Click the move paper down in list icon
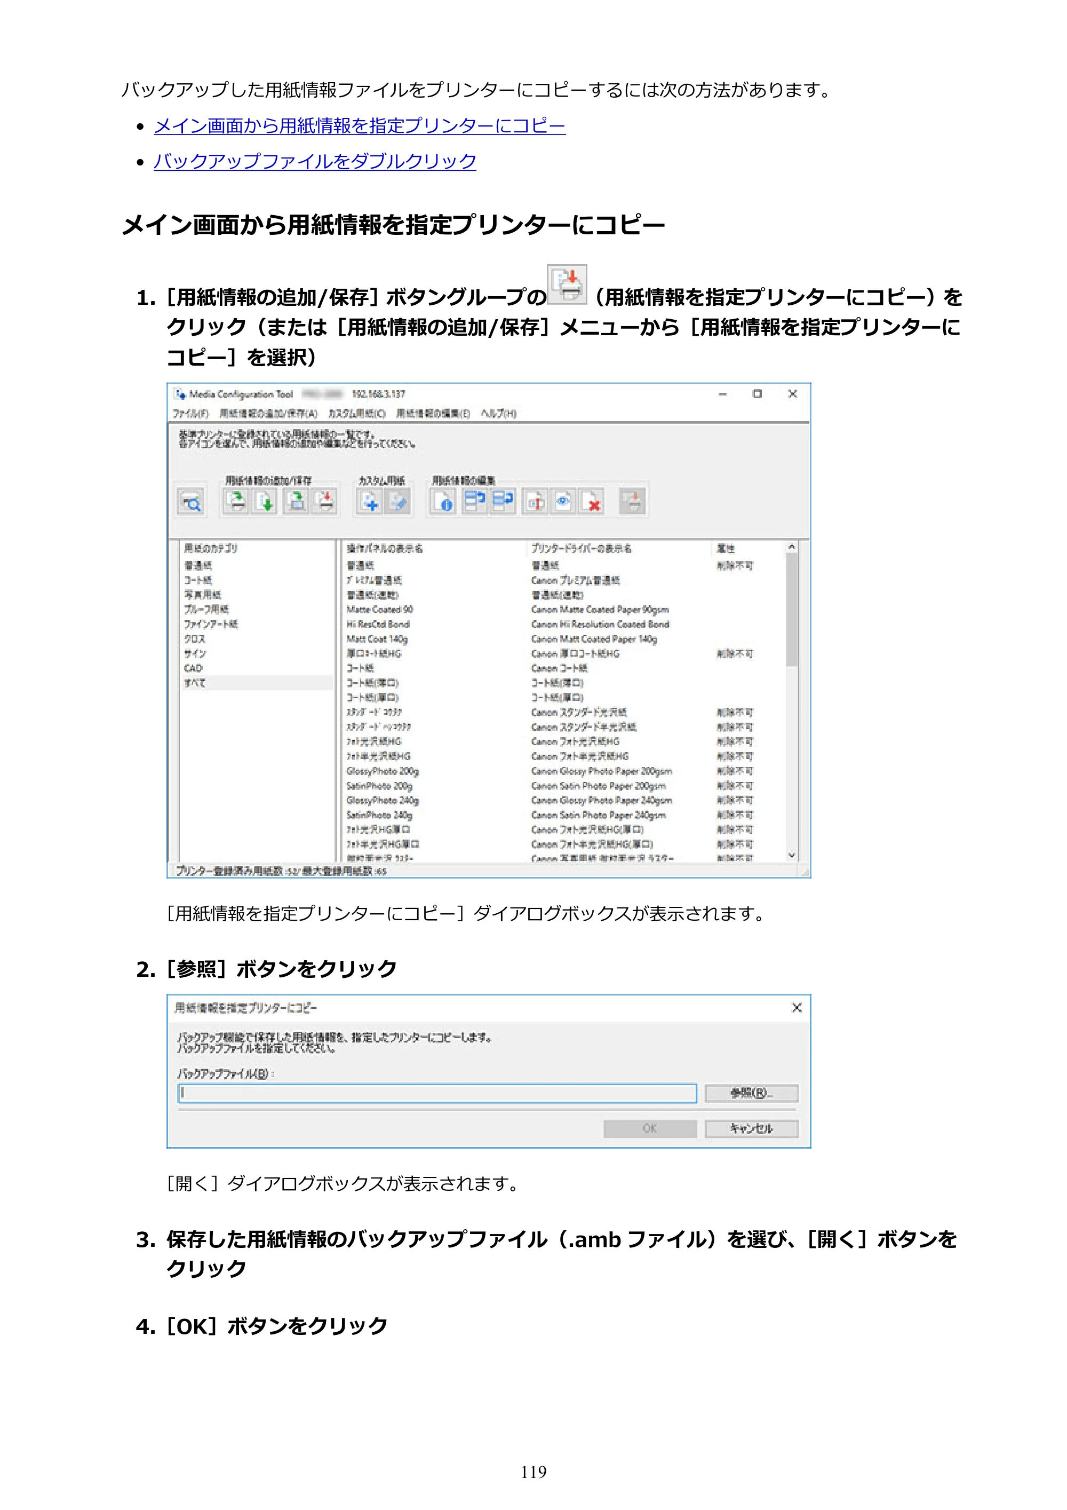1067x1510 pixels. pos(503,502)
